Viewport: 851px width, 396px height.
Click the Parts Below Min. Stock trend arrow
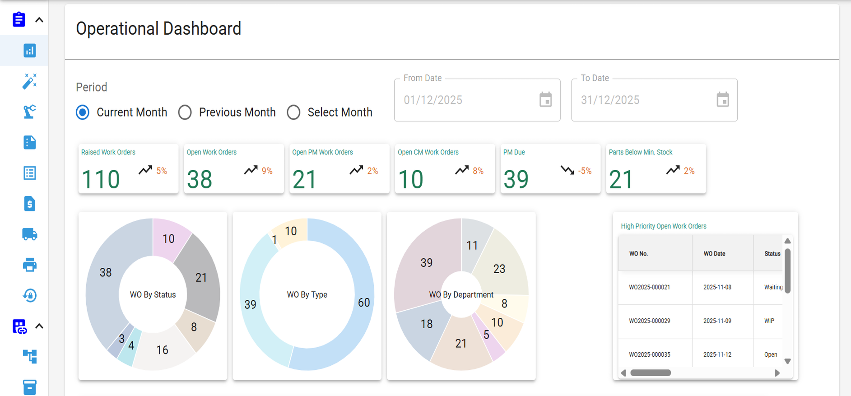click(673, 170)
